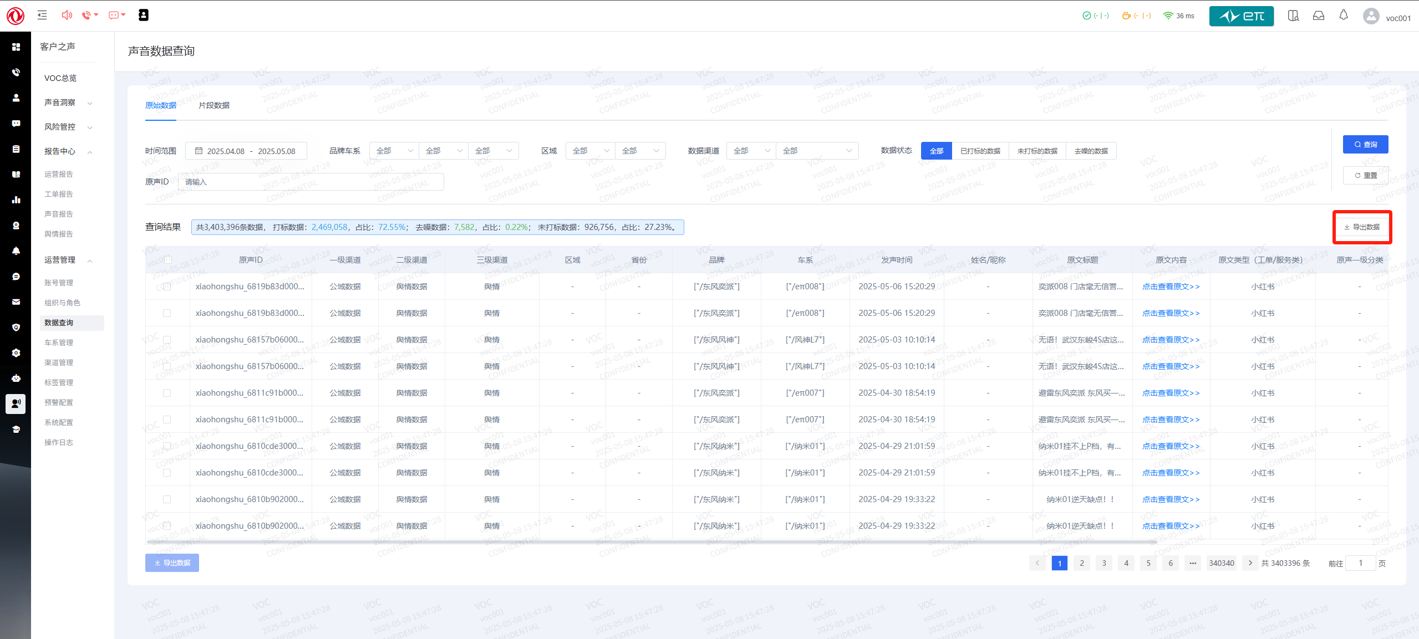Image resolution: width=1419 pixels, height=639 pixels.
Task: Select 已打标的数据 status filter
Action: pos(980,151)
